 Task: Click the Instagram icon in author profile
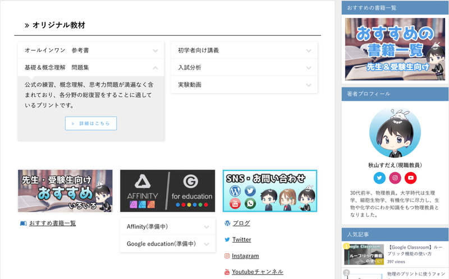(395, 178)
